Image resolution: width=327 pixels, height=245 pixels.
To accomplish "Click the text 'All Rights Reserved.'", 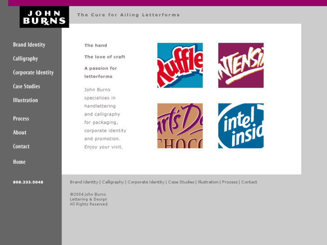I will [89, 204].
